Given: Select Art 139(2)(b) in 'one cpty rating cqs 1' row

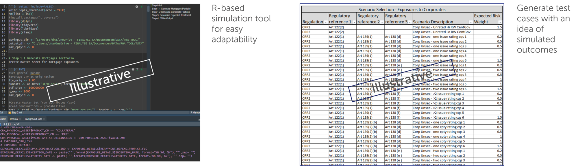Looking at the screenshot, I should pos(370,122).
